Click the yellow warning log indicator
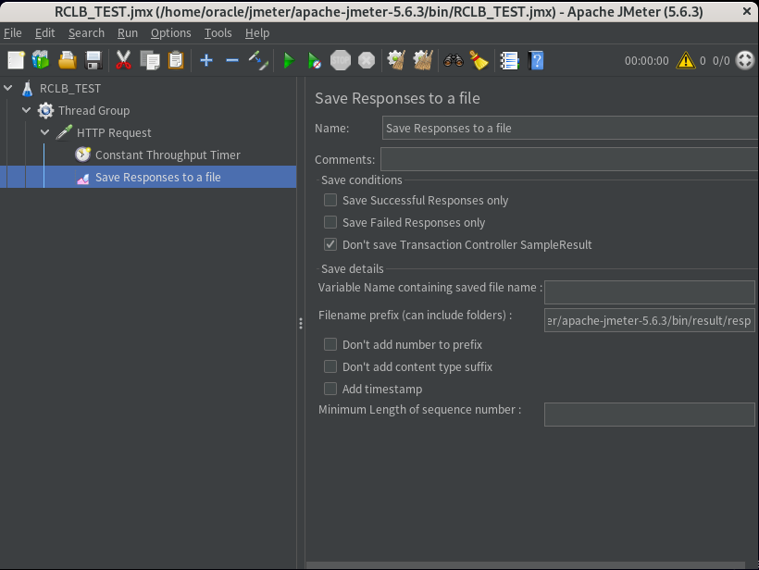Screen dimensions: 759x570 pos(685,60)
